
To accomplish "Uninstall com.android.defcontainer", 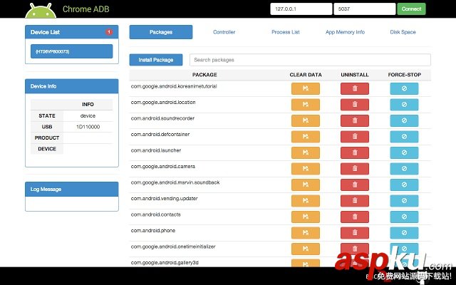I will (355, 136).
